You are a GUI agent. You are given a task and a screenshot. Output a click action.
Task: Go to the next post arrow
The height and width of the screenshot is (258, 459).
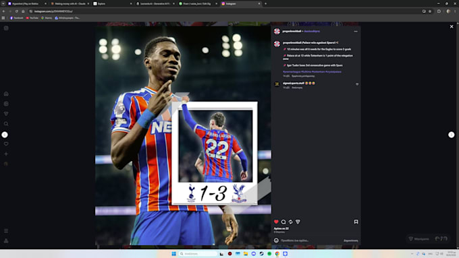[452, 135]
